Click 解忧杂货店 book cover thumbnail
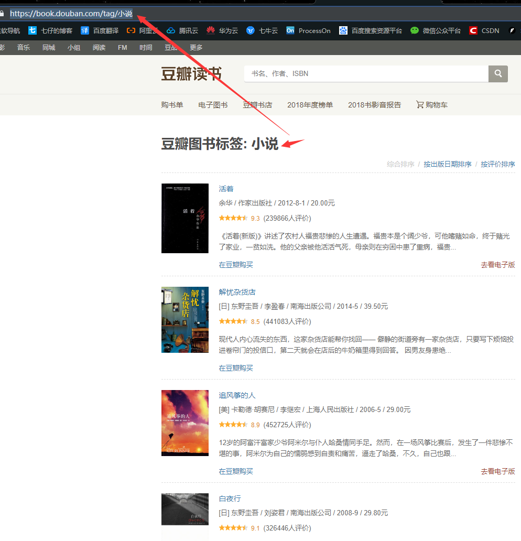 [x=185, y=319]
